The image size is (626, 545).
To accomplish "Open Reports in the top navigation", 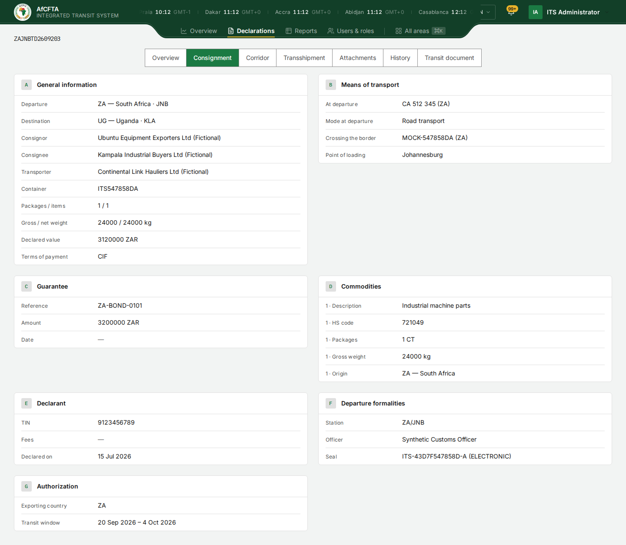I will (x=301, y=31).
